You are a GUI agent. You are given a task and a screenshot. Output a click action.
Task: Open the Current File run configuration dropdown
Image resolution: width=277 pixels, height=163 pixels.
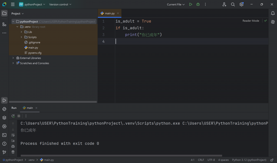click(x=176, y=4)
